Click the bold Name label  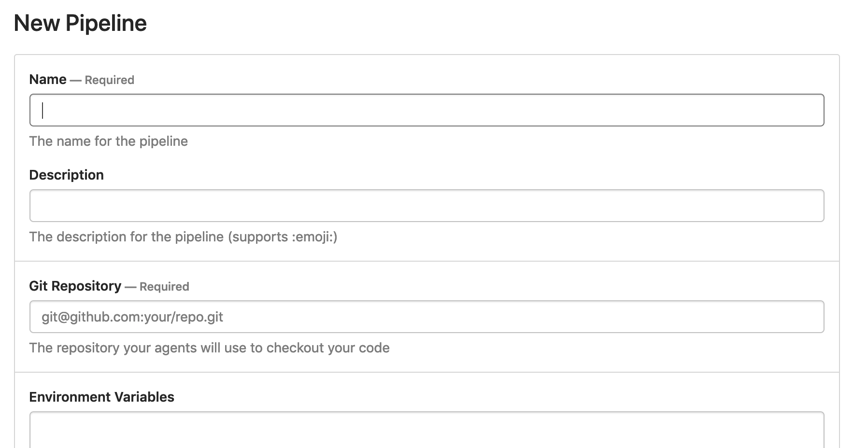[48, 79]
